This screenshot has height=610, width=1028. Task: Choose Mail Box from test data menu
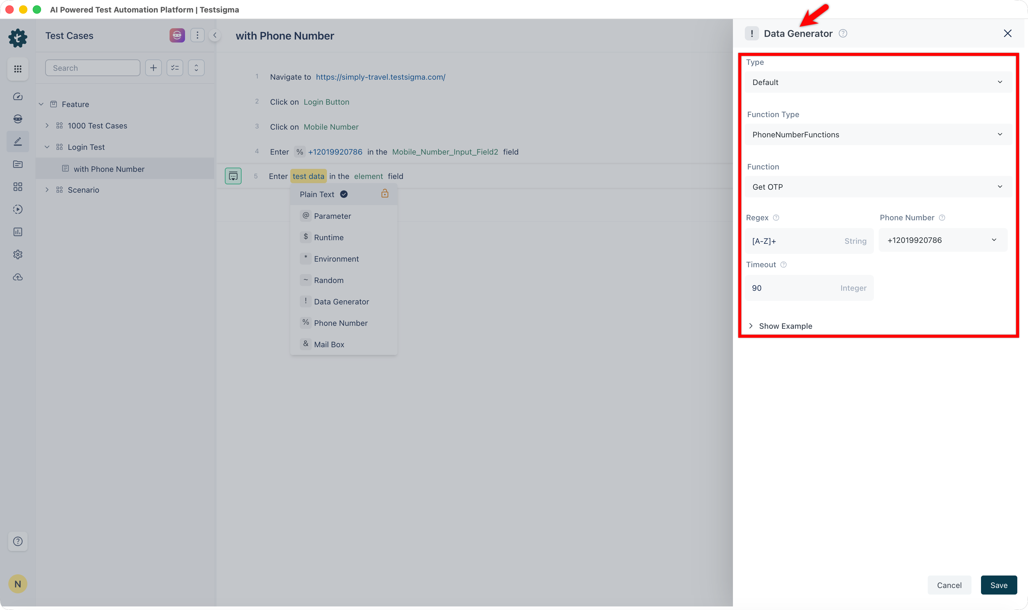point(344,345)
